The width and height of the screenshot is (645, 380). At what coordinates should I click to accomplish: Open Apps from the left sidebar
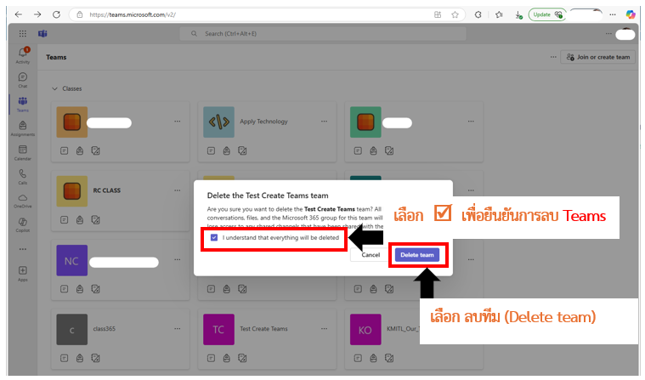tap(22, 272)
